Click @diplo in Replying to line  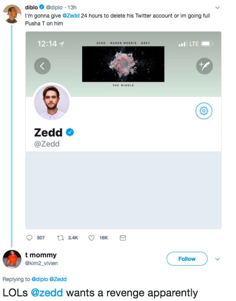[40, 279]
